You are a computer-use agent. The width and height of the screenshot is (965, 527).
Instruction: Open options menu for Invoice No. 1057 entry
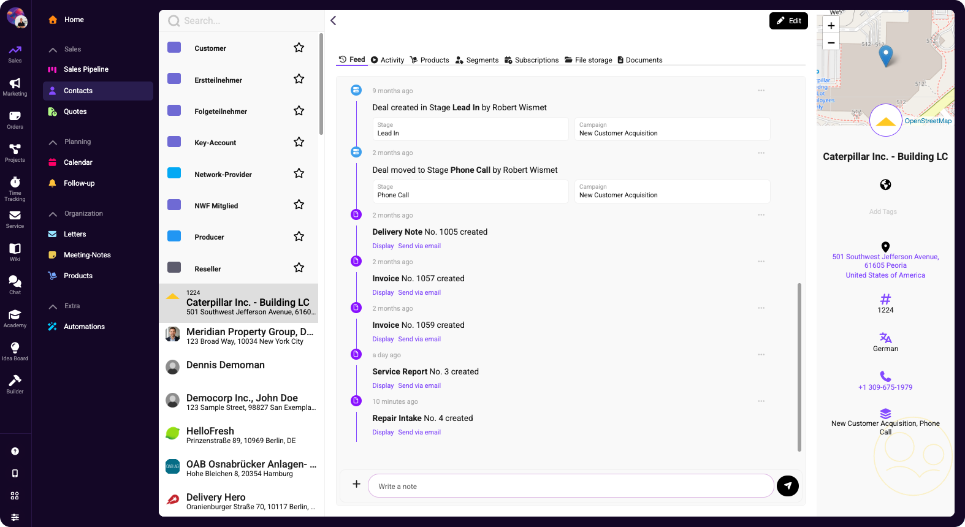761,262
